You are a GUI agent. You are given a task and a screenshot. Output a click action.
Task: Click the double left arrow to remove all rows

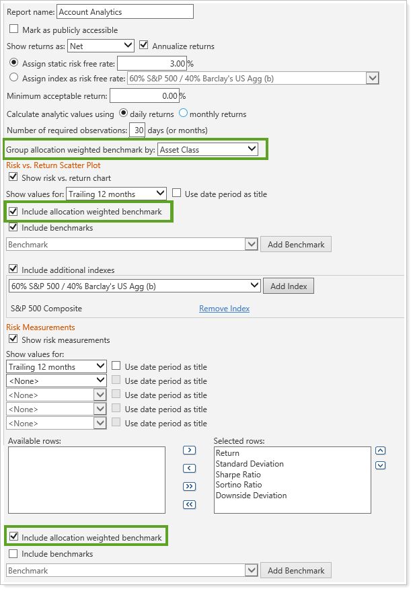pos(189,504)
